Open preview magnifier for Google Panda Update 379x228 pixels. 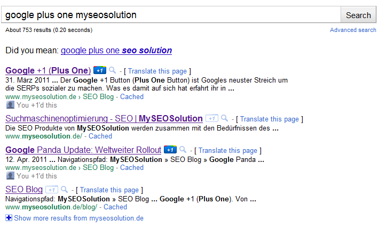click(183, 150)
